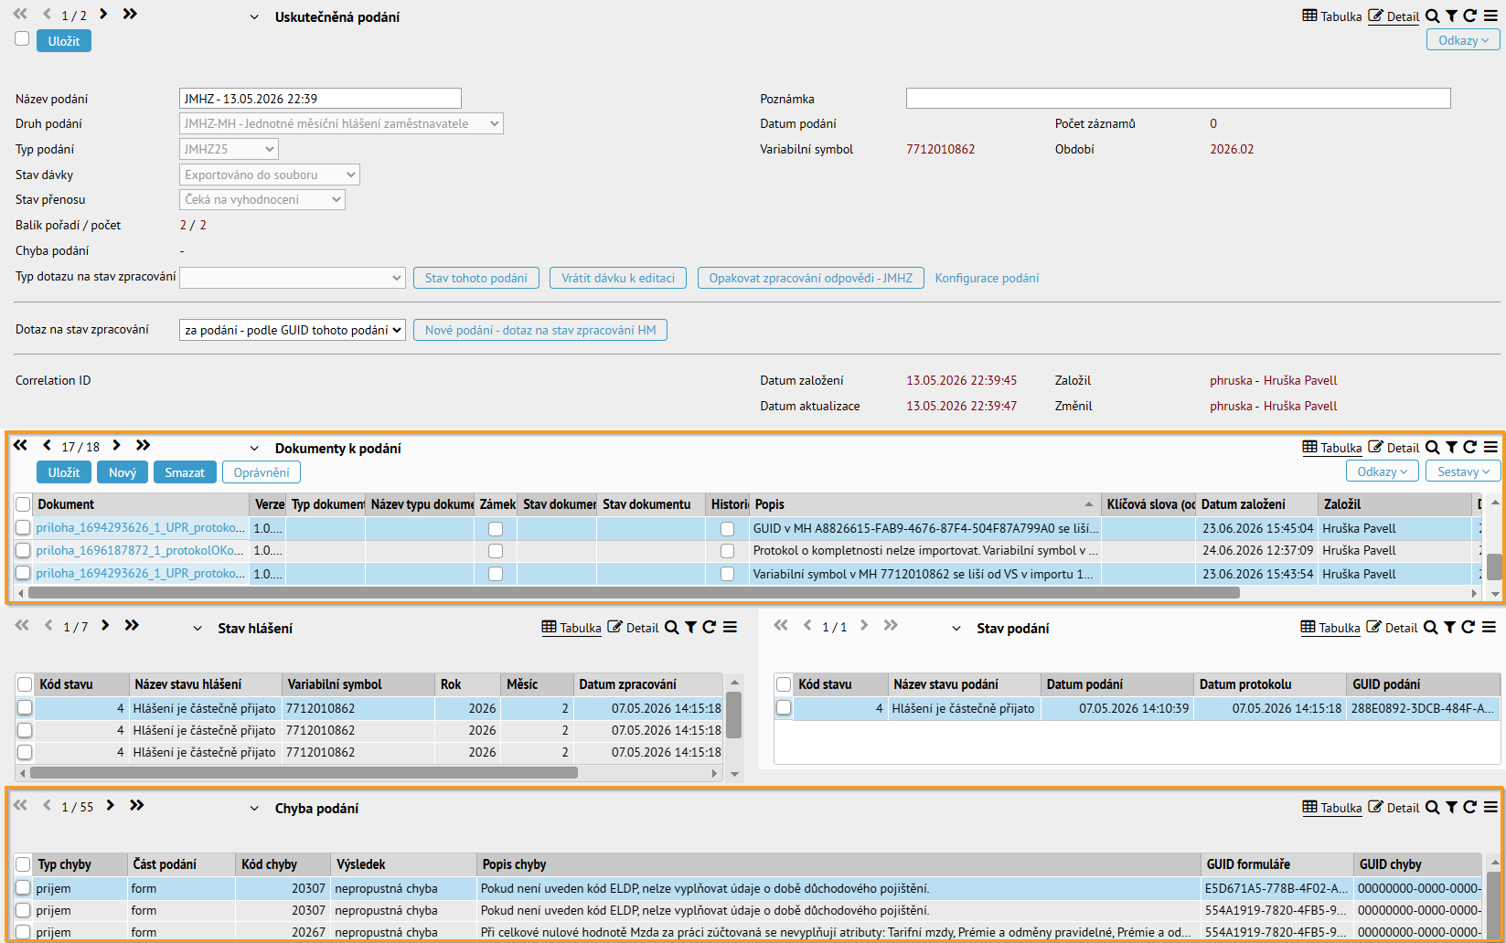Jump to last page in Chyba podání
This screenshot has height=943, width=1506.
click(x=136, y=806)
